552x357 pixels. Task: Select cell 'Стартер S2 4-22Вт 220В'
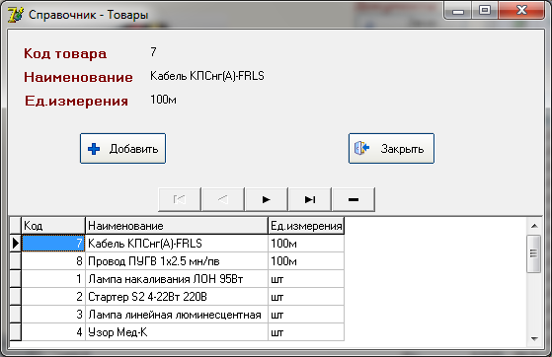coord(177,297)
